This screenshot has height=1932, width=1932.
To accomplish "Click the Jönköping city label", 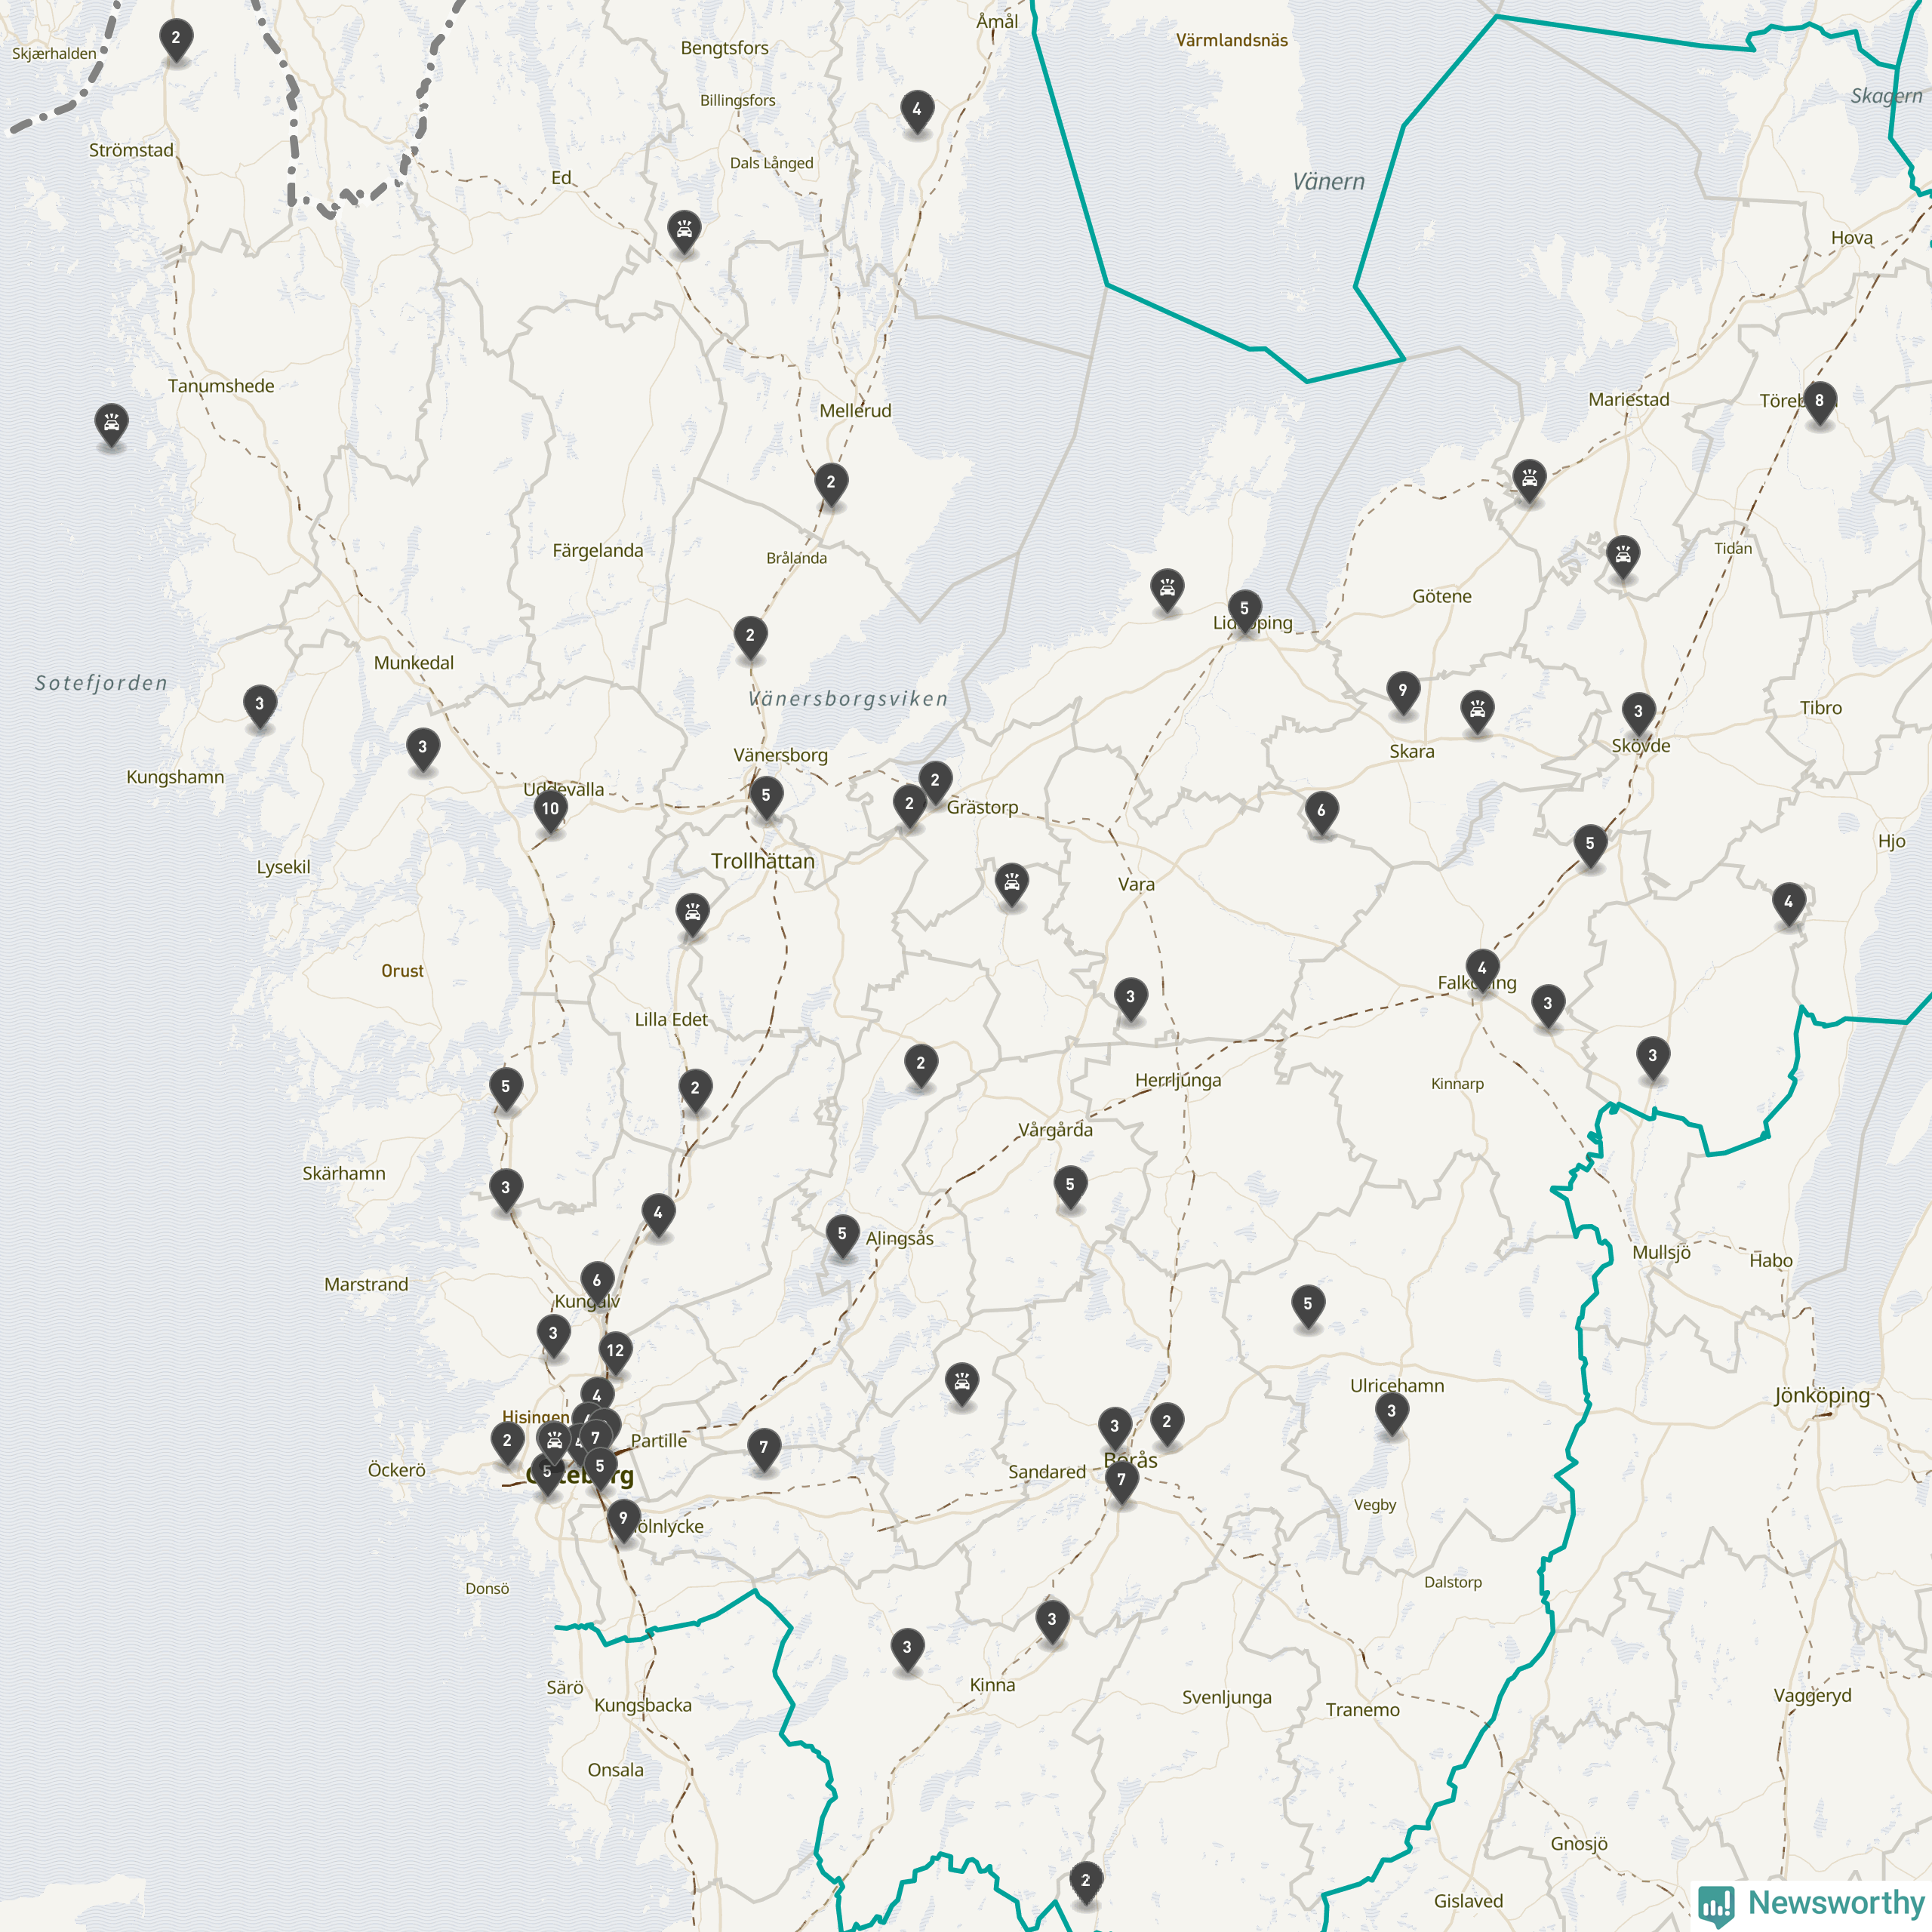I will tap(1822, 1396).
